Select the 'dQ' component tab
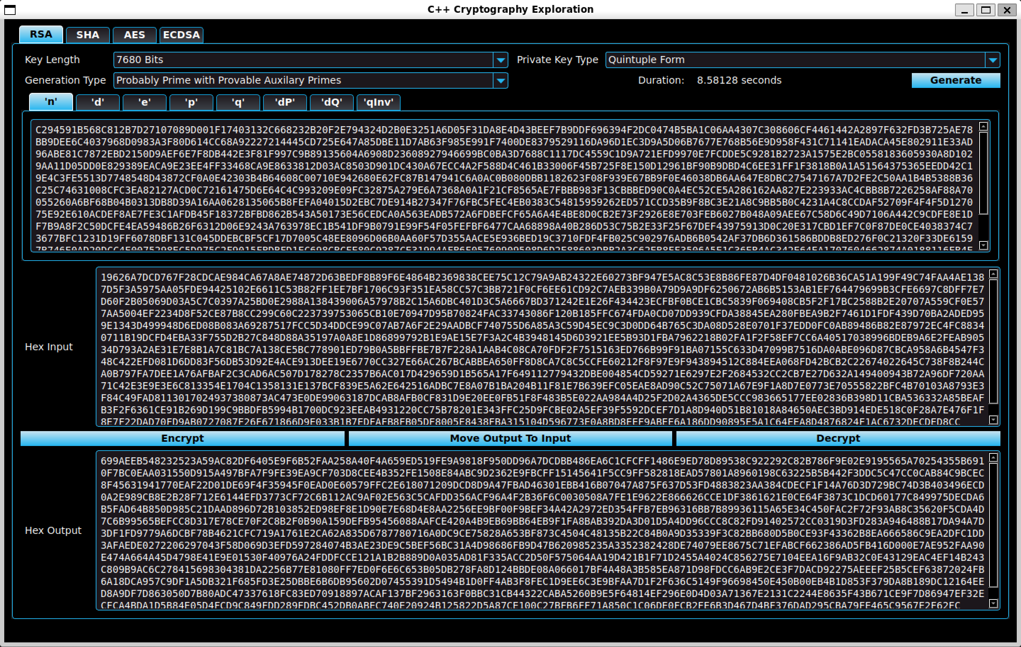 [x=331, y=102]
